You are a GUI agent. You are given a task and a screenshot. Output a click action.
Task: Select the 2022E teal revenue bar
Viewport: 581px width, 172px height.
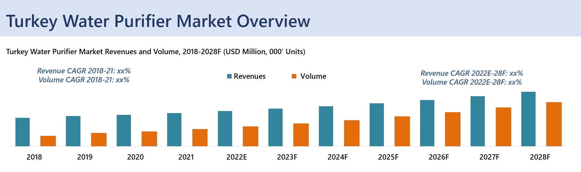coord(225,128)
